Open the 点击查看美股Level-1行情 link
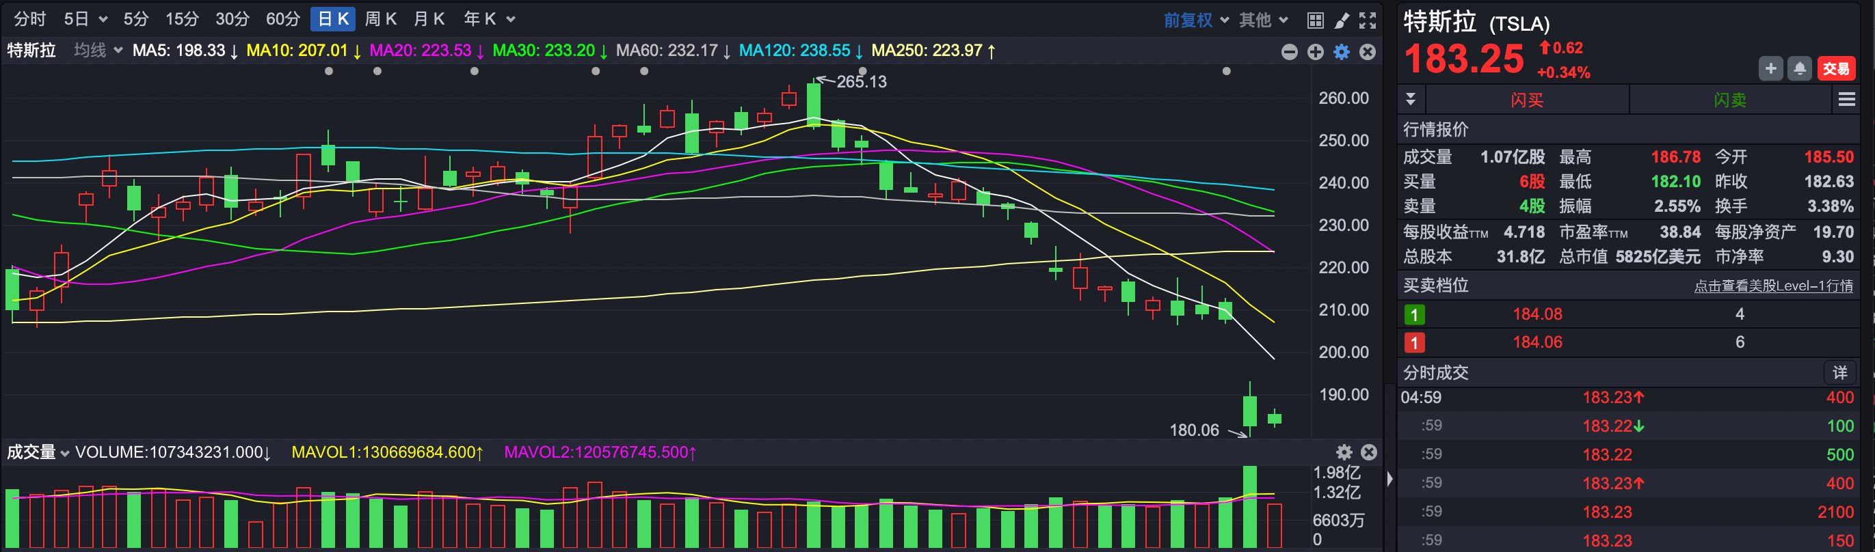 (1773, 286)
